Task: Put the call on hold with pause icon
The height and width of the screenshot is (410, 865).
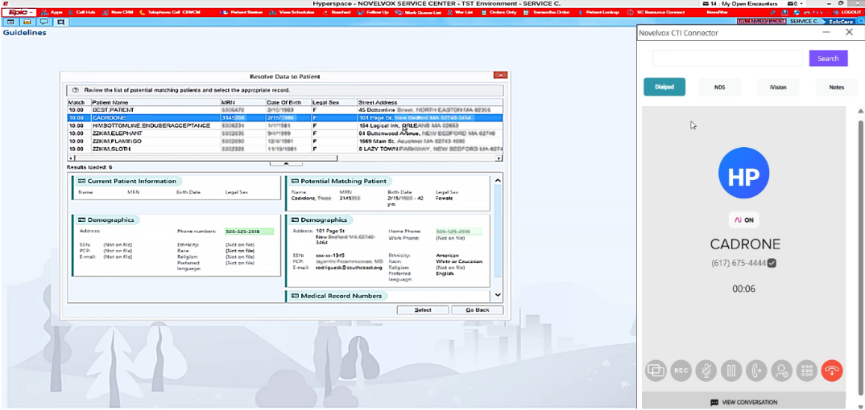Action: [731, 371]
